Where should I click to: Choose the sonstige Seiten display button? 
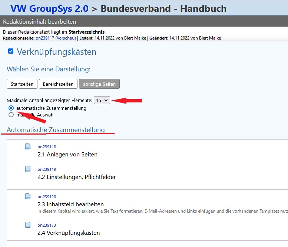(x=99, y=84)
